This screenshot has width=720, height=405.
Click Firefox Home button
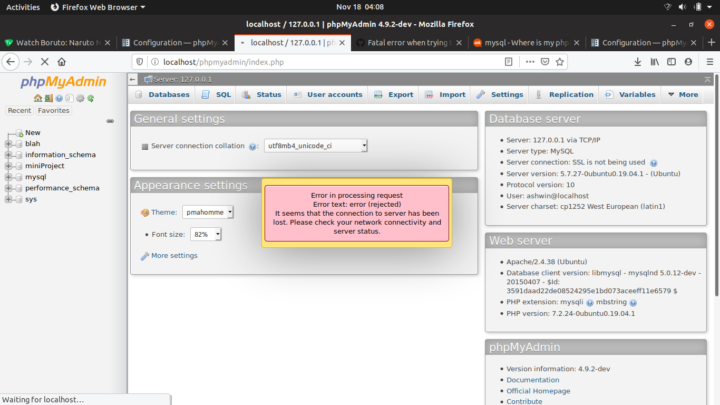62,62
